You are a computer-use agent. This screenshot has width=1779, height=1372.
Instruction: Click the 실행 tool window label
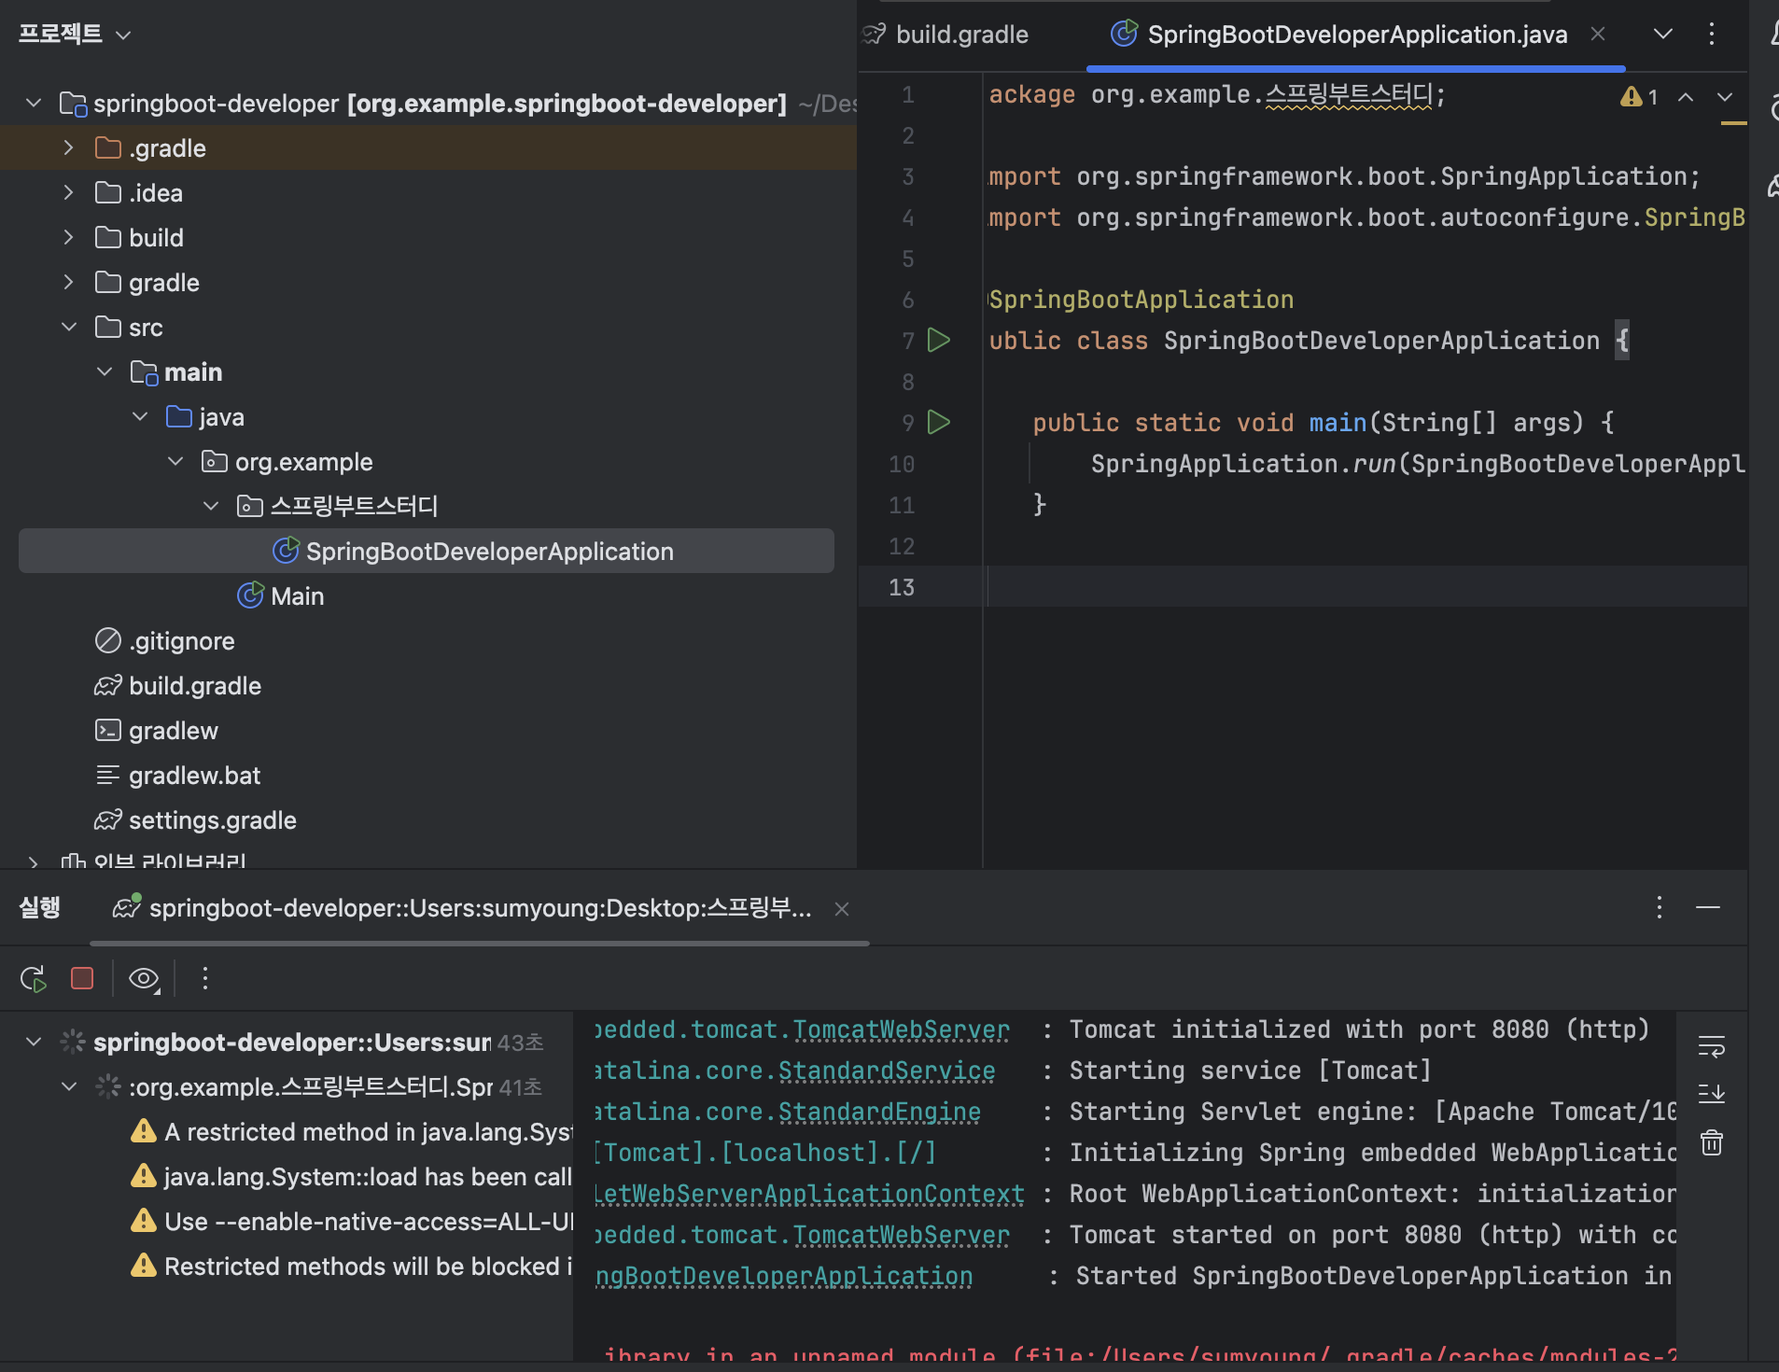[40, 907]
